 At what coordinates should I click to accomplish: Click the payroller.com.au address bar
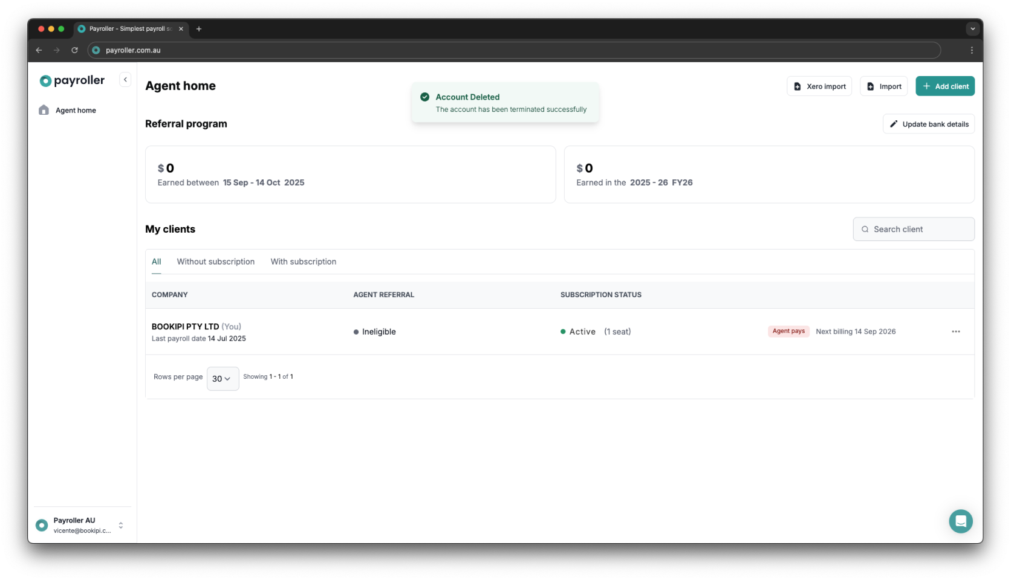(514, 50)
